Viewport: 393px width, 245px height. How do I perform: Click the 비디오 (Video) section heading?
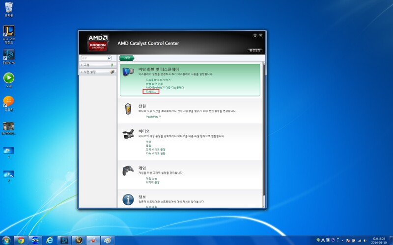(x=144, y=131)
